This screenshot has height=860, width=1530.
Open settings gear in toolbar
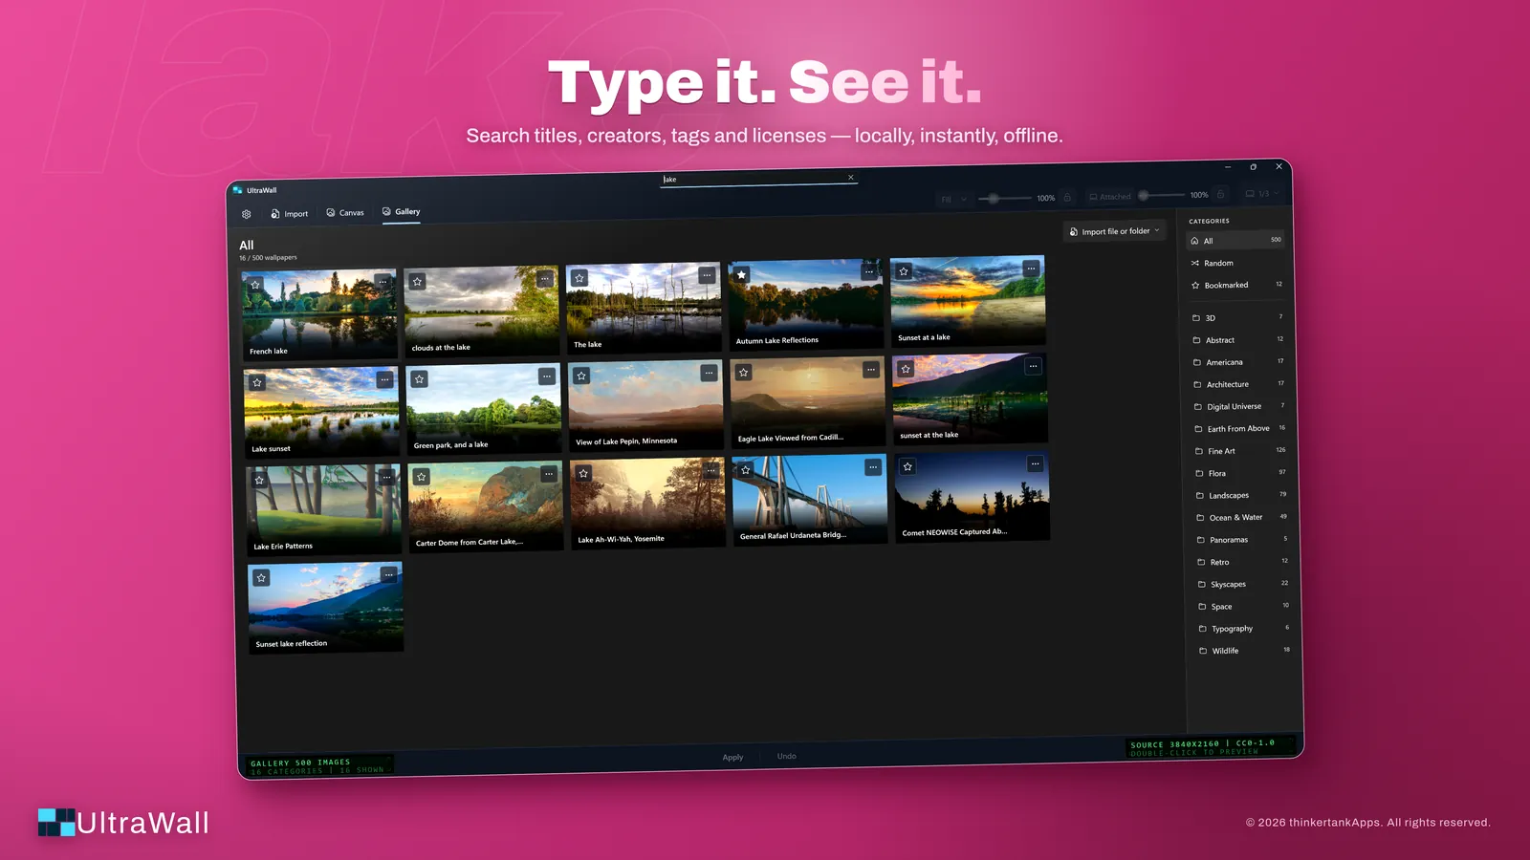[x=247, y=214]
